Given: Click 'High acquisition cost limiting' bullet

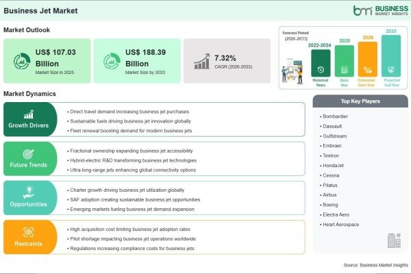Looking at the screenshot, I should 130,229.
